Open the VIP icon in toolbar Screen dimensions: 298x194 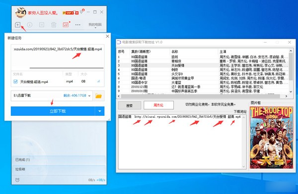point(66,25)
